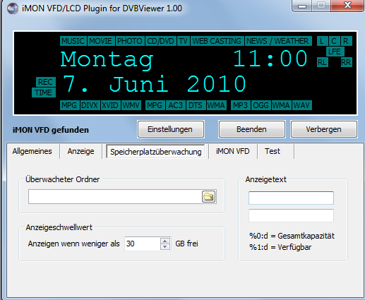Click the RR speaker indicator
Image resolution: width=365 pixels, height=300 pixels.
tap(346, 62)
